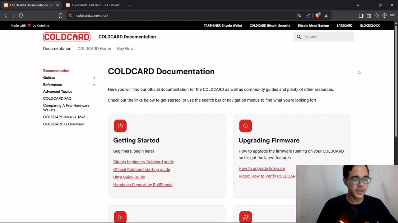Click the Brave Rewards triangle icon
The height and width of the screenshot is (223, 398).
click(x=326, y=15)
